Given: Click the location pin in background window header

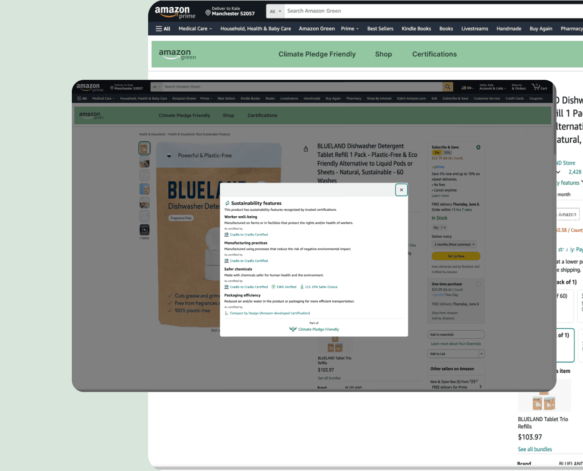Looking at the screenshot, I should (208, 13).
